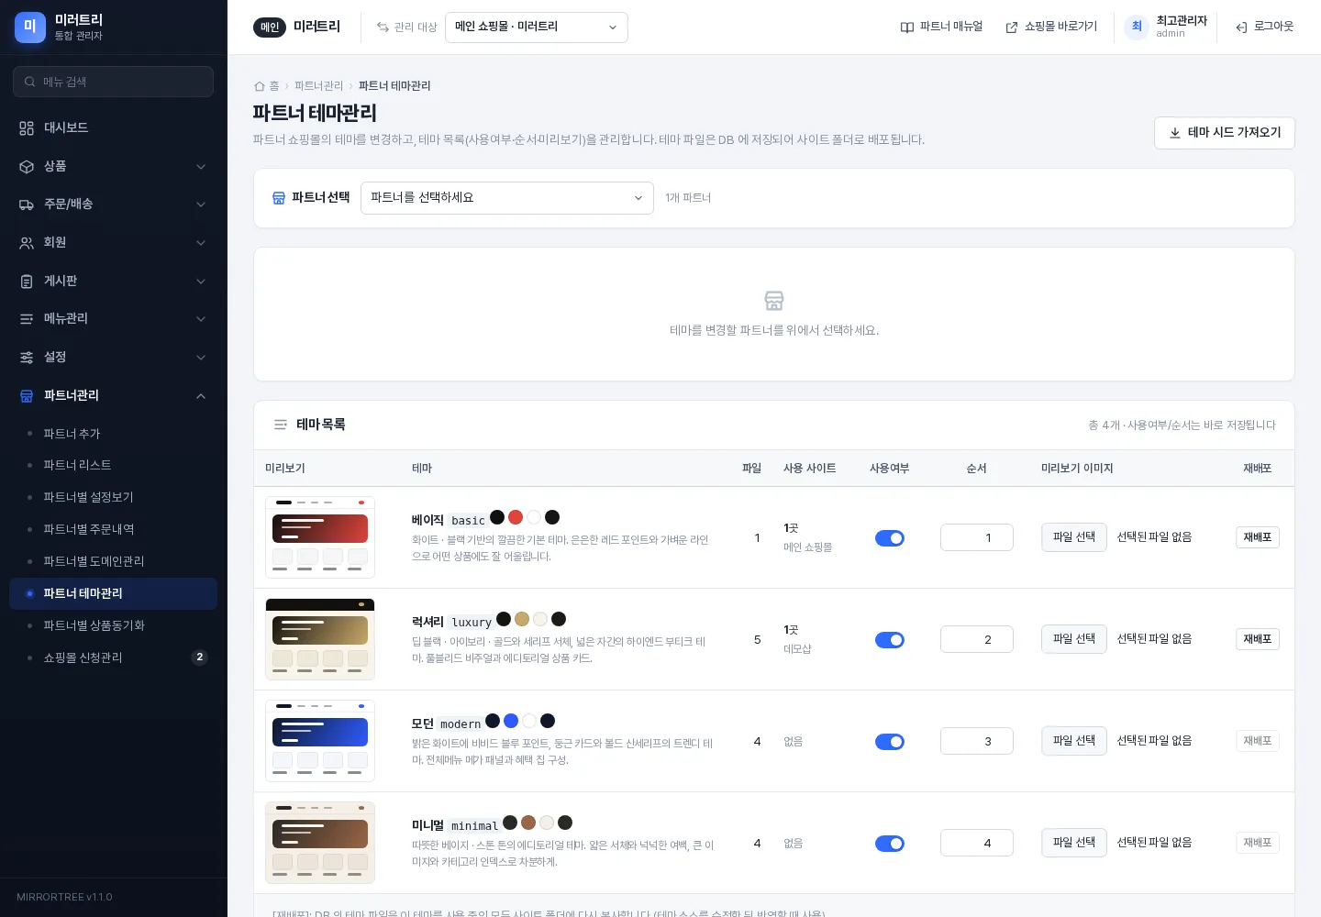Click the 순서 input for 모던 theme
This screenshot has height=917, width=1321.
977,741
